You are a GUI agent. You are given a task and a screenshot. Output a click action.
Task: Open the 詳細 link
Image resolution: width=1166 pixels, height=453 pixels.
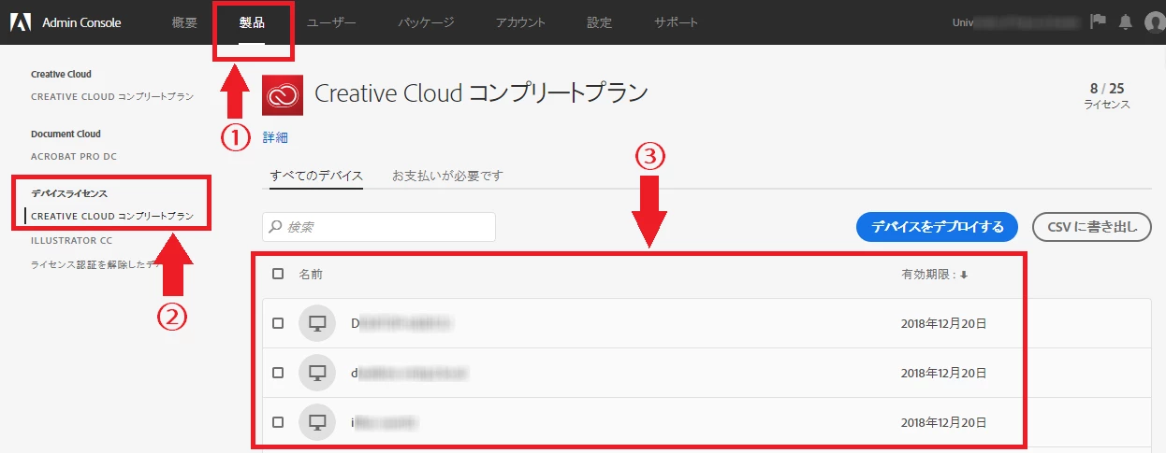275,137
